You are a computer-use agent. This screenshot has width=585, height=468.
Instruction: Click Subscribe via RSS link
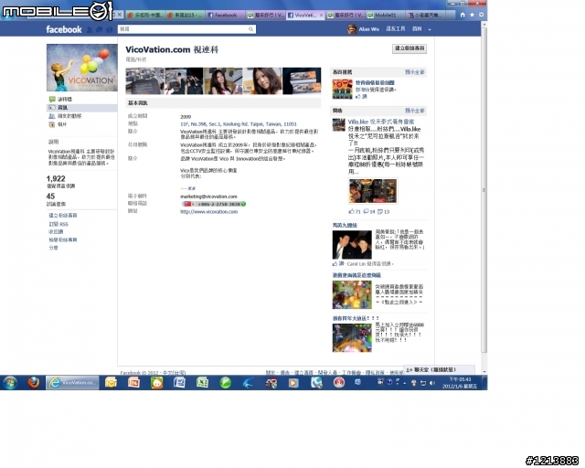point(58,224)
